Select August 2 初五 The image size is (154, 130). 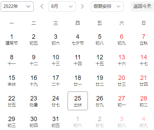(34, 40)
